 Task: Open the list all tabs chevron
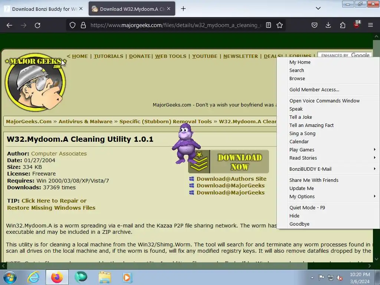[318, 8]
